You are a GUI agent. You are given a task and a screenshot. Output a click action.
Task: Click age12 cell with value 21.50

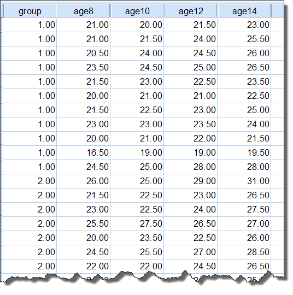click(x=191, y=25)
